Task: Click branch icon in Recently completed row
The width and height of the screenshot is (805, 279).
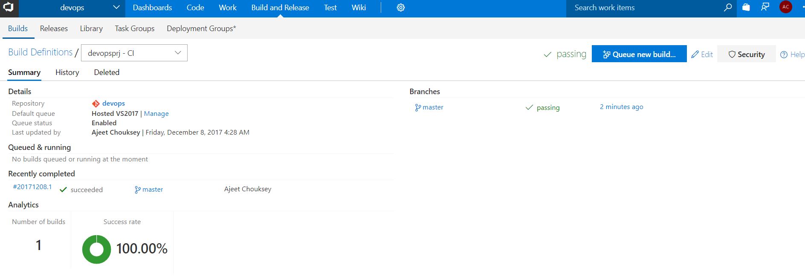Action: (138, 190)
